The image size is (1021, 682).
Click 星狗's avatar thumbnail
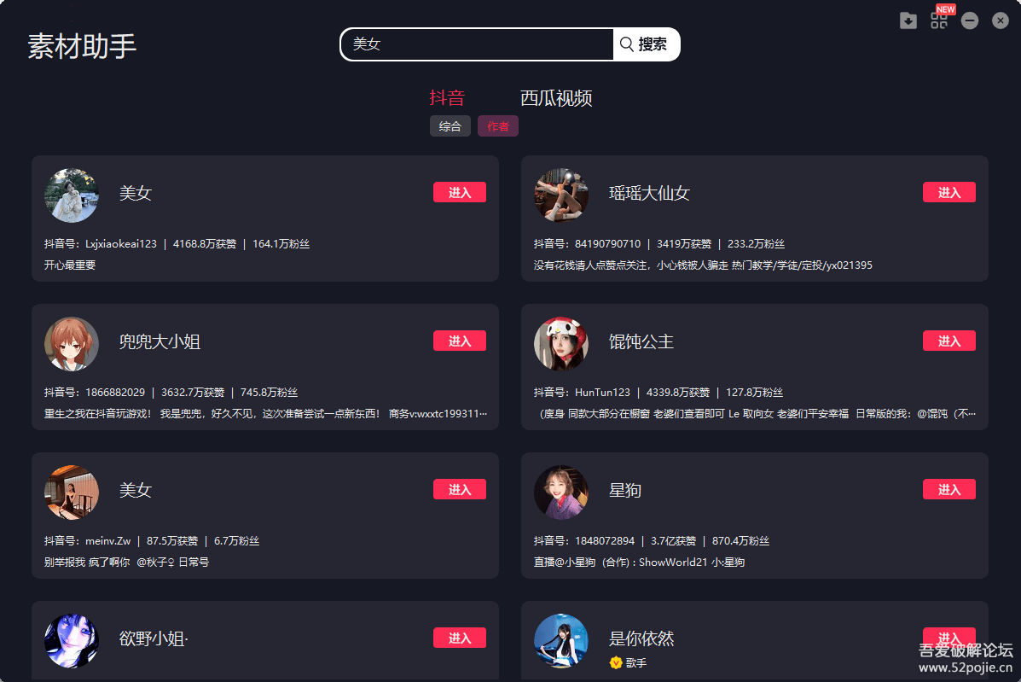(x=561, y=493)
